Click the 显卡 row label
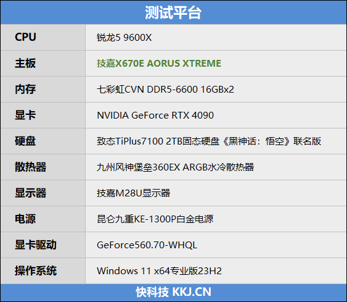Viewport: 347px width, 302px height. [25, 115]
